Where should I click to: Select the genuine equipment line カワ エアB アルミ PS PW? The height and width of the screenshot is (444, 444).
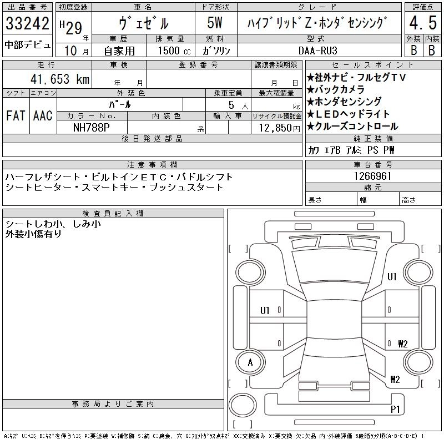(351, 150)
